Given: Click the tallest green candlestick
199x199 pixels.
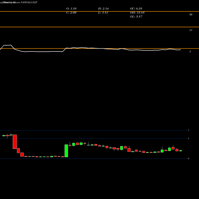Looking at the screenshot, I should (66, 151).
